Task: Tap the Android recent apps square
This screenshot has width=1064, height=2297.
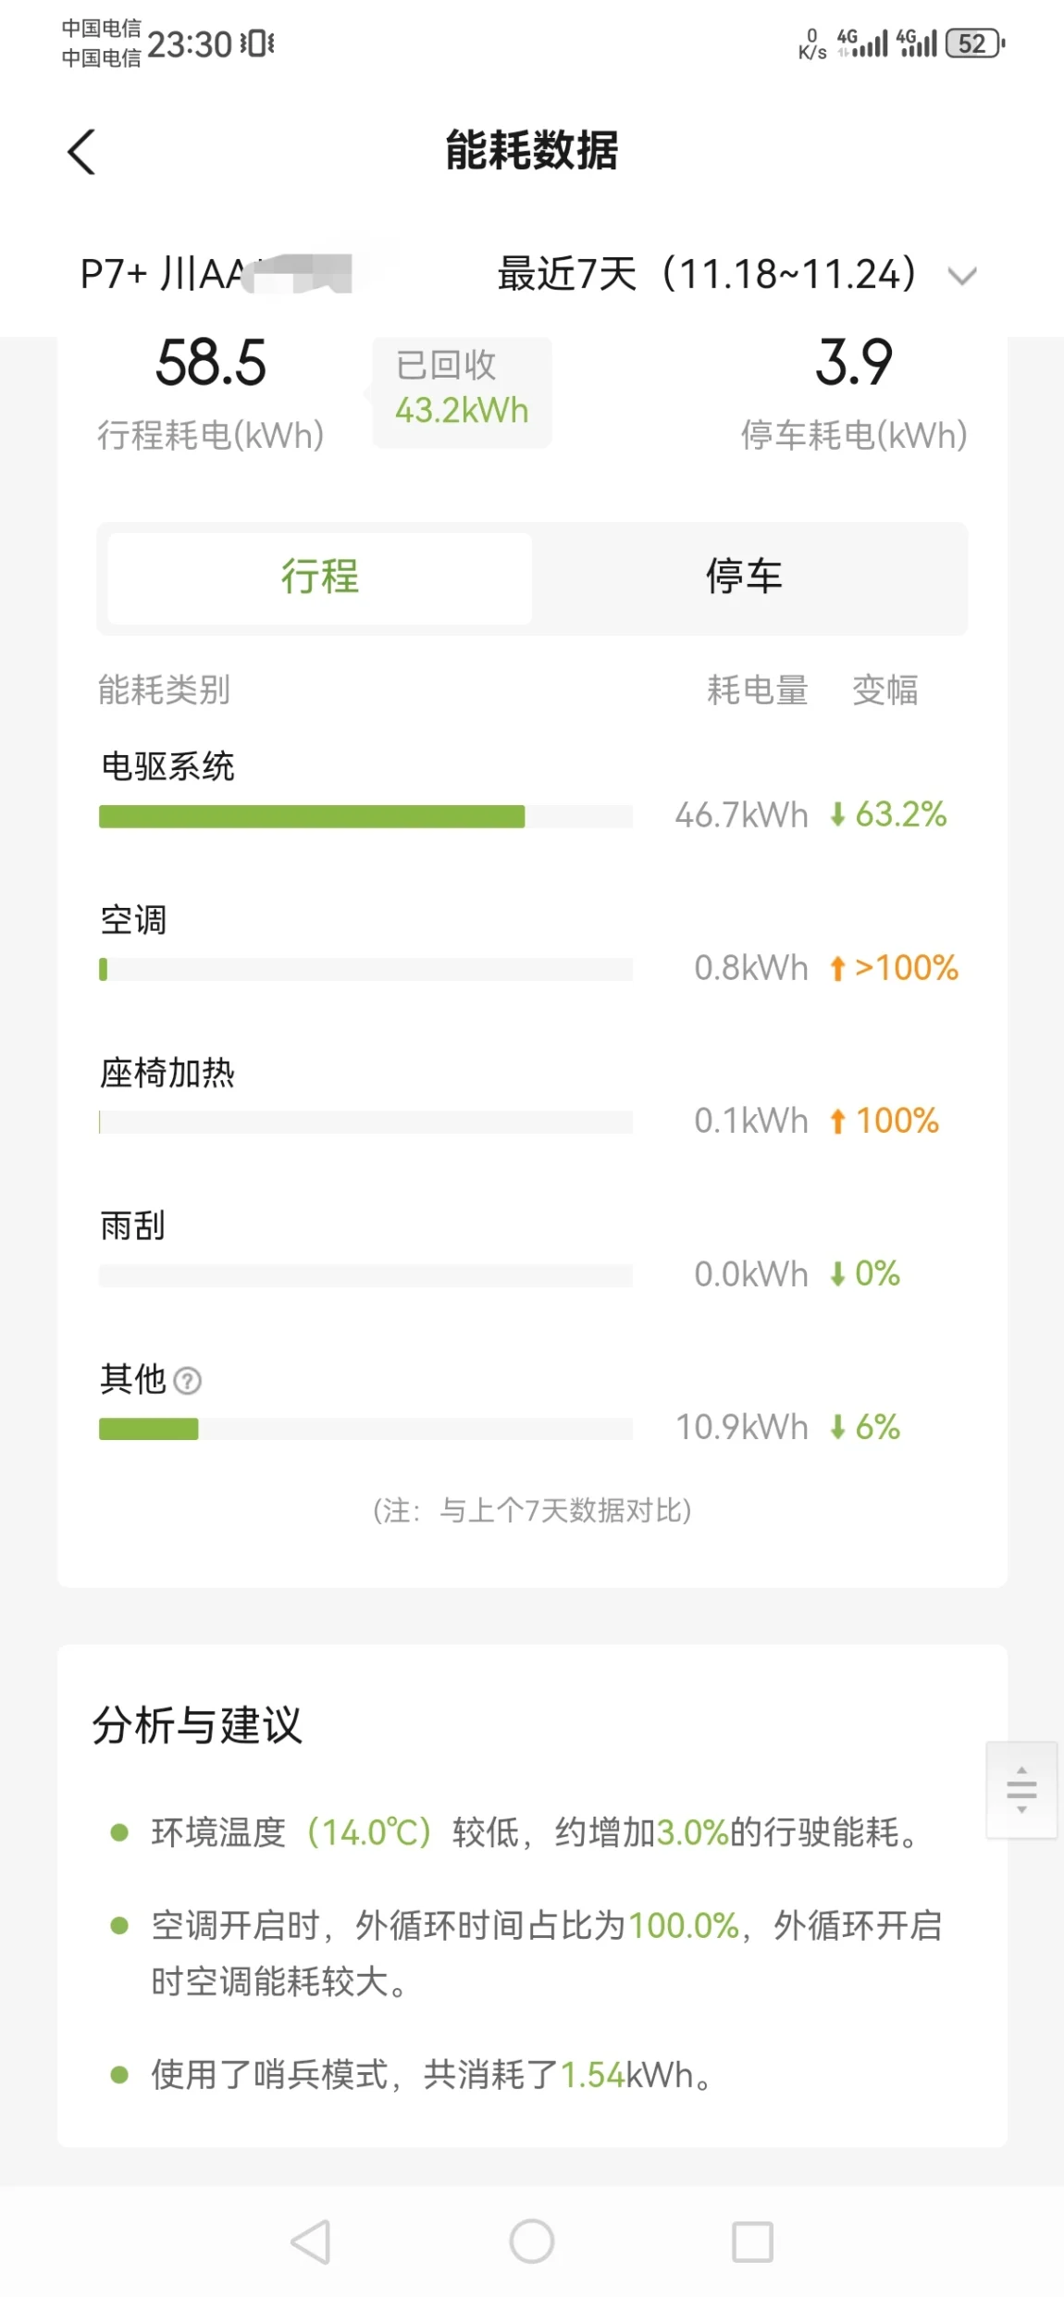Action: pos(753,2241)
